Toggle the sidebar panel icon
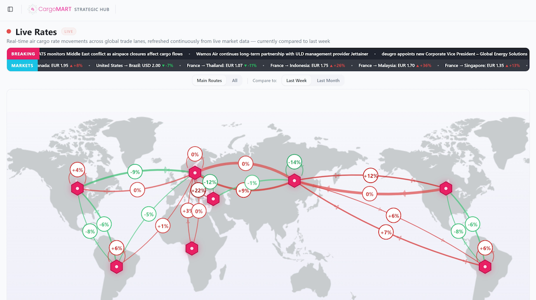 (10, 9)
